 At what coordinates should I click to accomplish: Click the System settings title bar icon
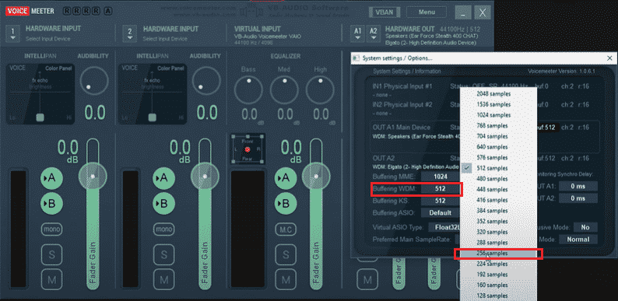[x=356, y=58]
